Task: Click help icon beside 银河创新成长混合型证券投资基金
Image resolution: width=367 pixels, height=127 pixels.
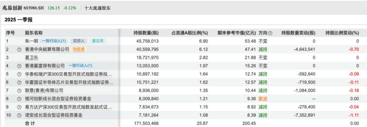Action: (19, 99)
